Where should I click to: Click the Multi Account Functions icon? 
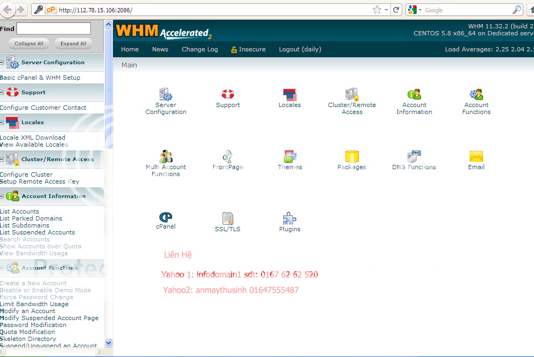click(166, 157)
